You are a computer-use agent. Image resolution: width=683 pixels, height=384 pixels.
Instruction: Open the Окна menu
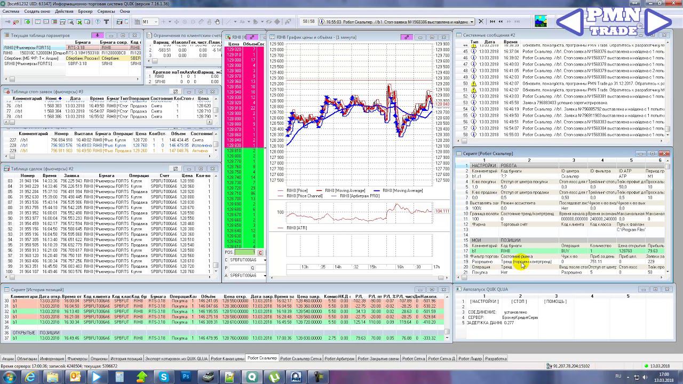point(125,11)
